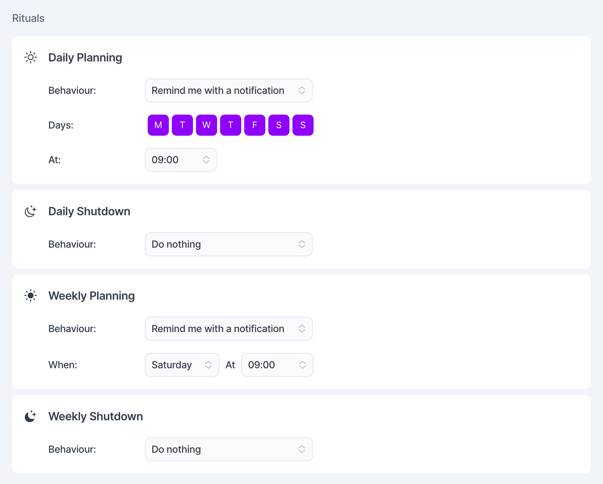The width and height of the screenshot is (603, 484).
Task: Toggle Wednesday in Daily Planning days
Action: tap(207, 125)
